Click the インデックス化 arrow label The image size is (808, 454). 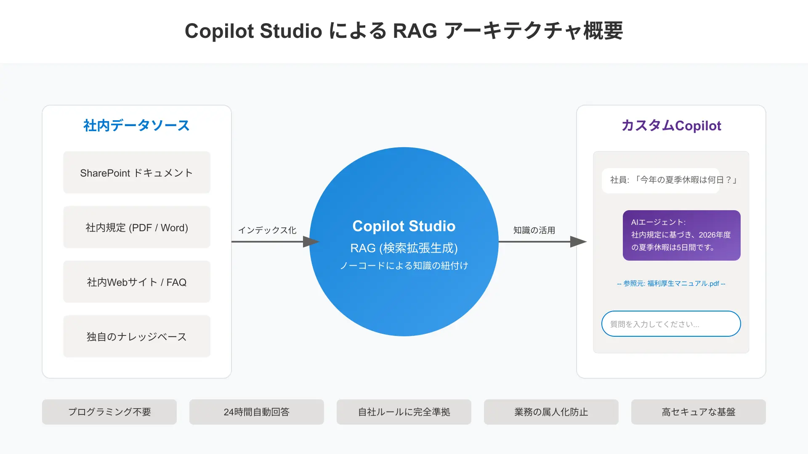coord(267,230)
